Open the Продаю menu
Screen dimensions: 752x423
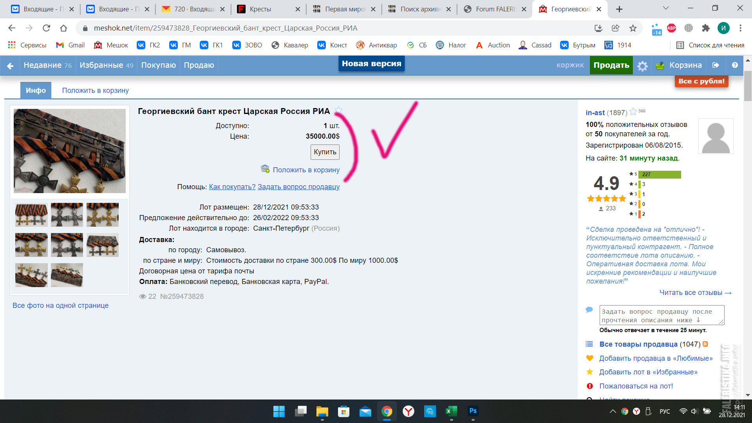[199, 65]
